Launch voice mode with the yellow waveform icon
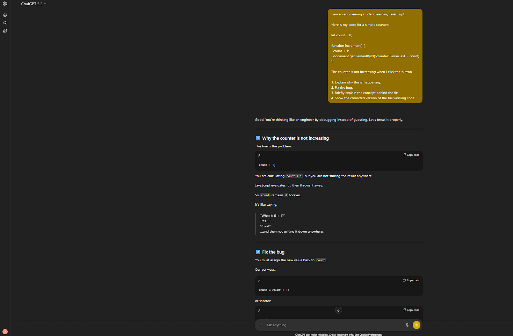 point(416,325)
